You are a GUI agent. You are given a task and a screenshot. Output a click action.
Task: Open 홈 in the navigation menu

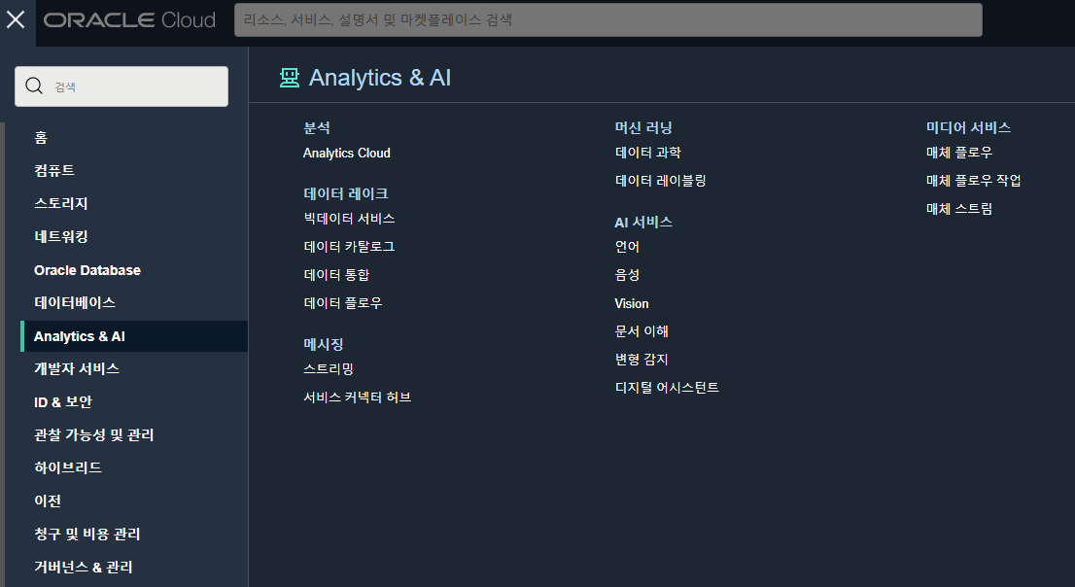[41, 138]
